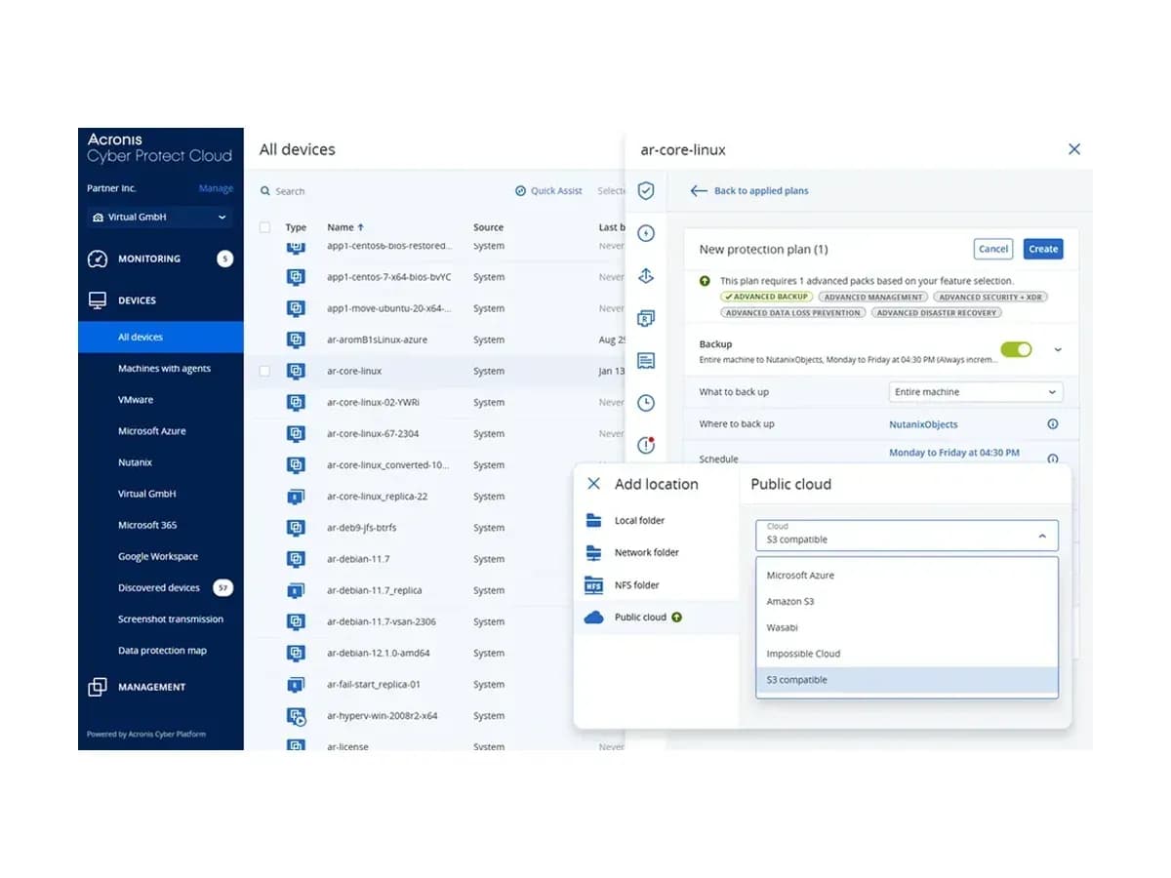Open the Entire machine dropdown

coord(976,392)
